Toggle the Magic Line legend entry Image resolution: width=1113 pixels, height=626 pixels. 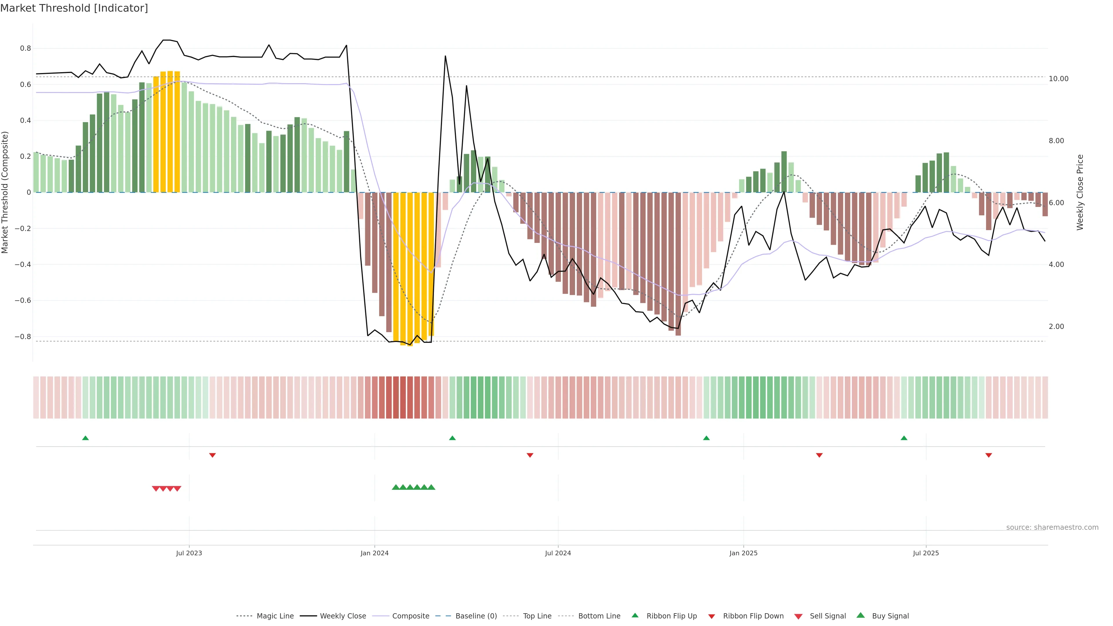tap(275, 616)
